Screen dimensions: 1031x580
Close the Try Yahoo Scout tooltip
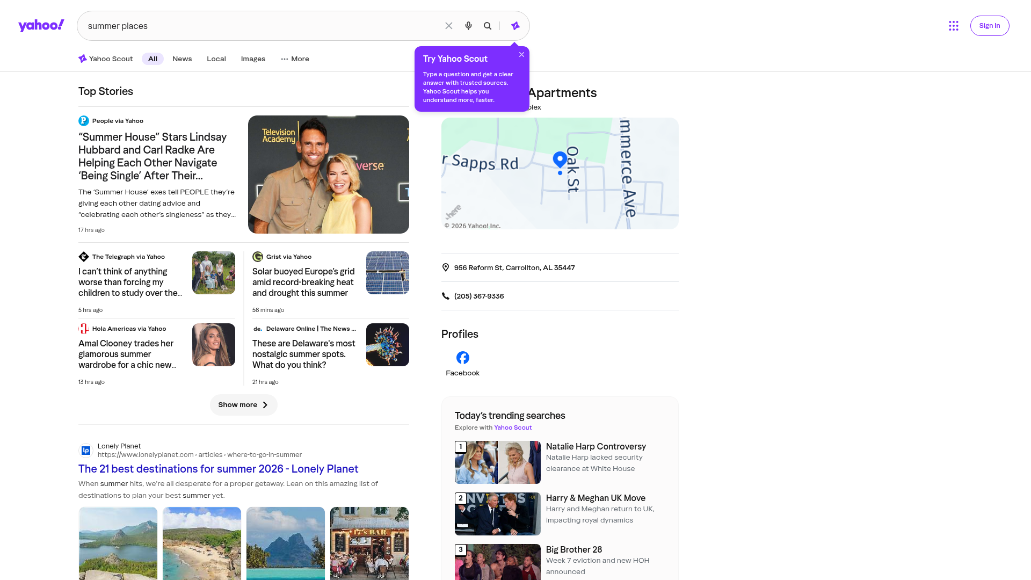[521, 55]
